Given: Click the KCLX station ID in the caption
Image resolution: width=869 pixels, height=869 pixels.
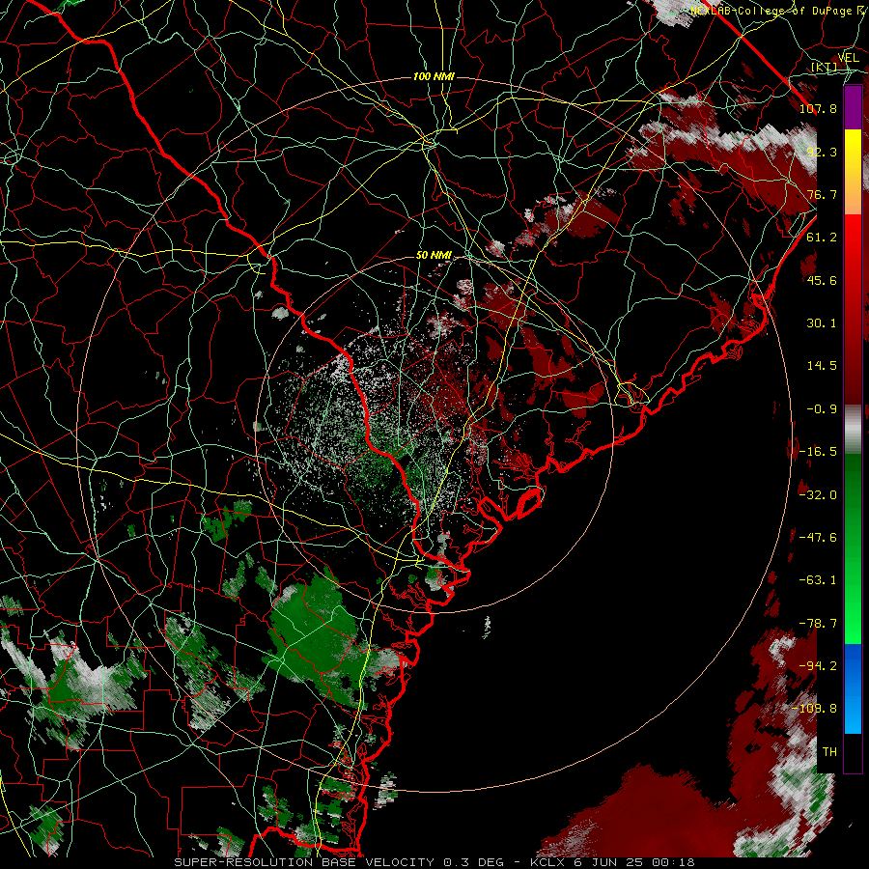Looking at the screenshot, I should [547, 862].
